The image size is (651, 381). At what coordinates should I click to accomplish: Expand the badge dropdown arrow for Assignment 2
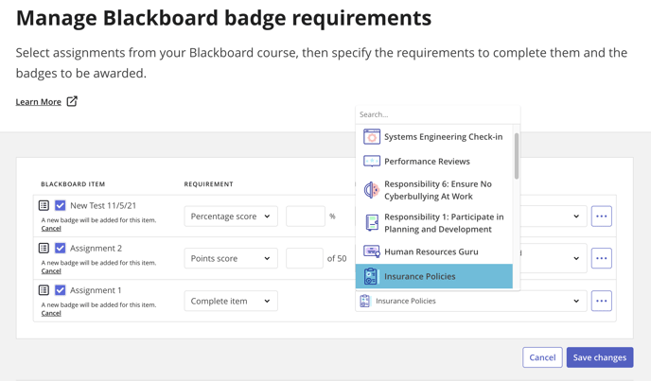pyautogui.click(x=576, y=258)
